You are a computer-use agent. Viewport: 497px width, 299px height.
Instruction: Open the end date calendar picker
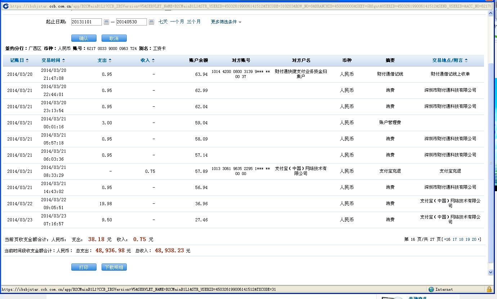tap(151, 22)
